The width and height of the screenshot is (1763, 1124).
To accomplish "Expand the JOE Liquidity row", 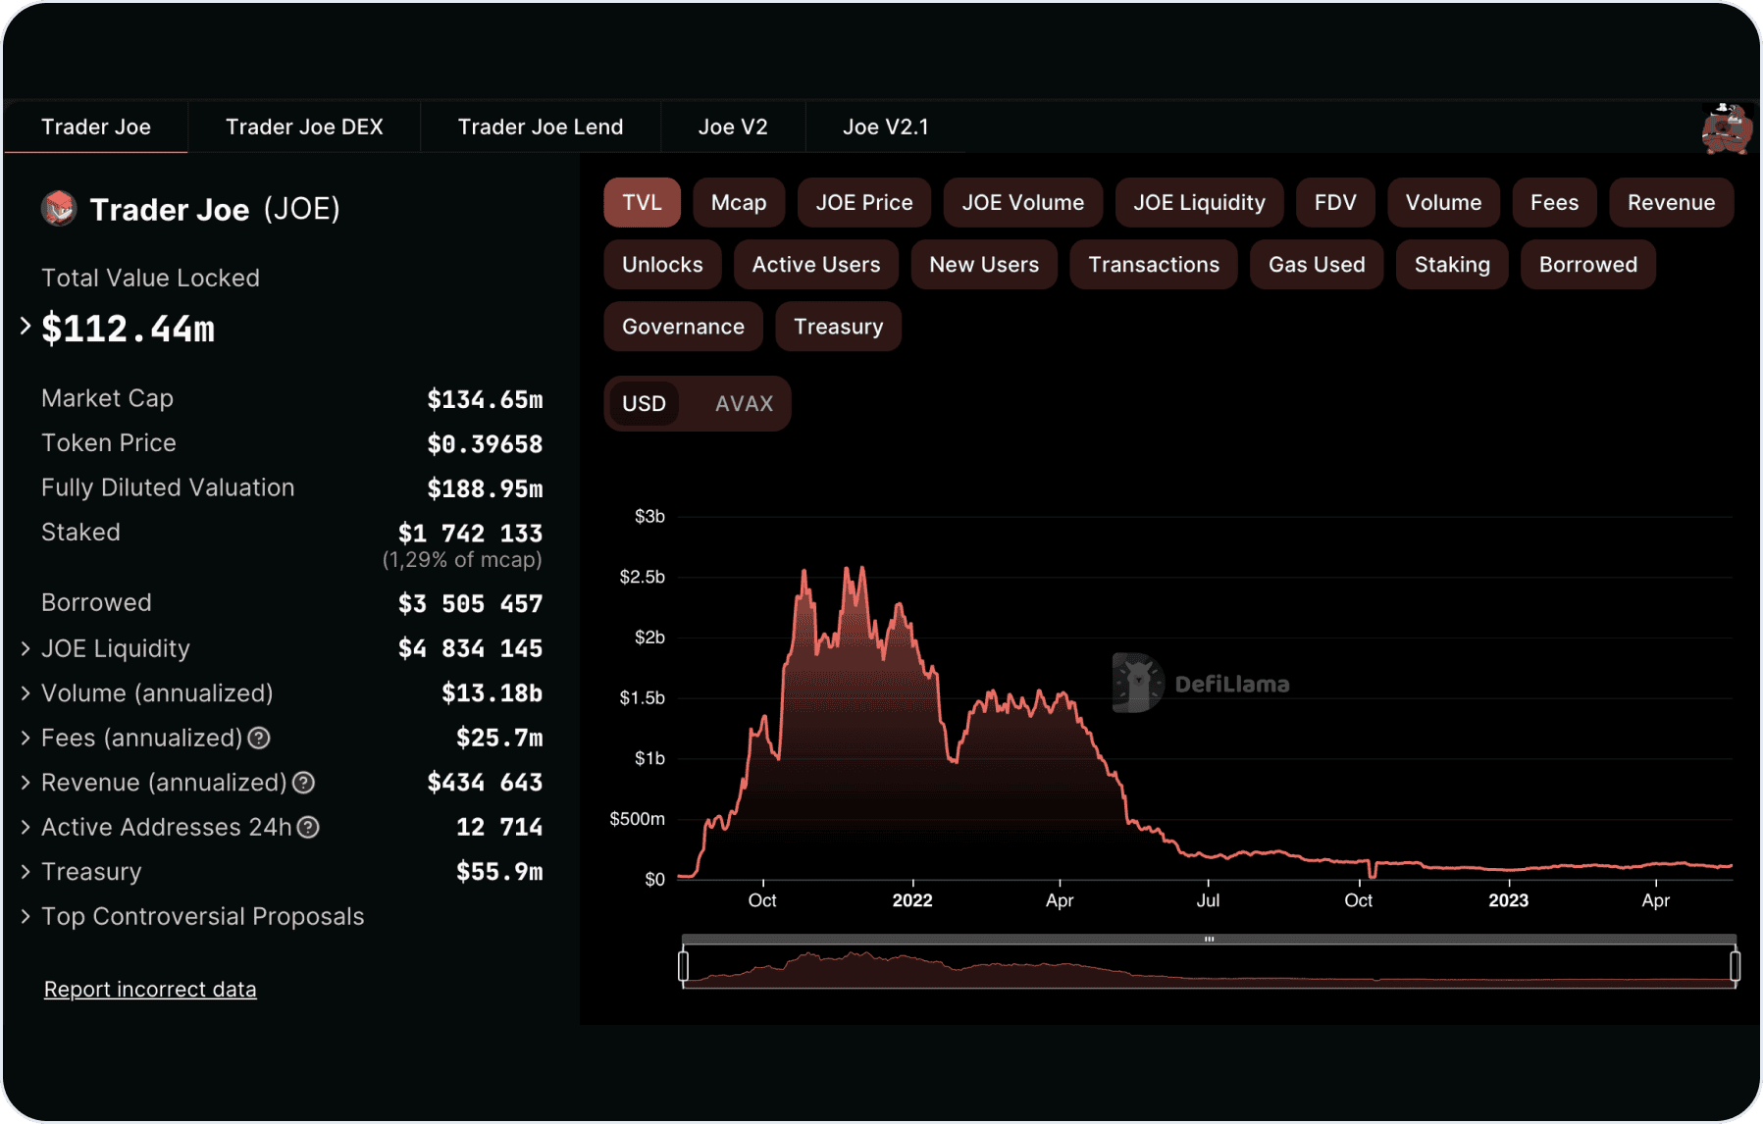I will 26,648.
